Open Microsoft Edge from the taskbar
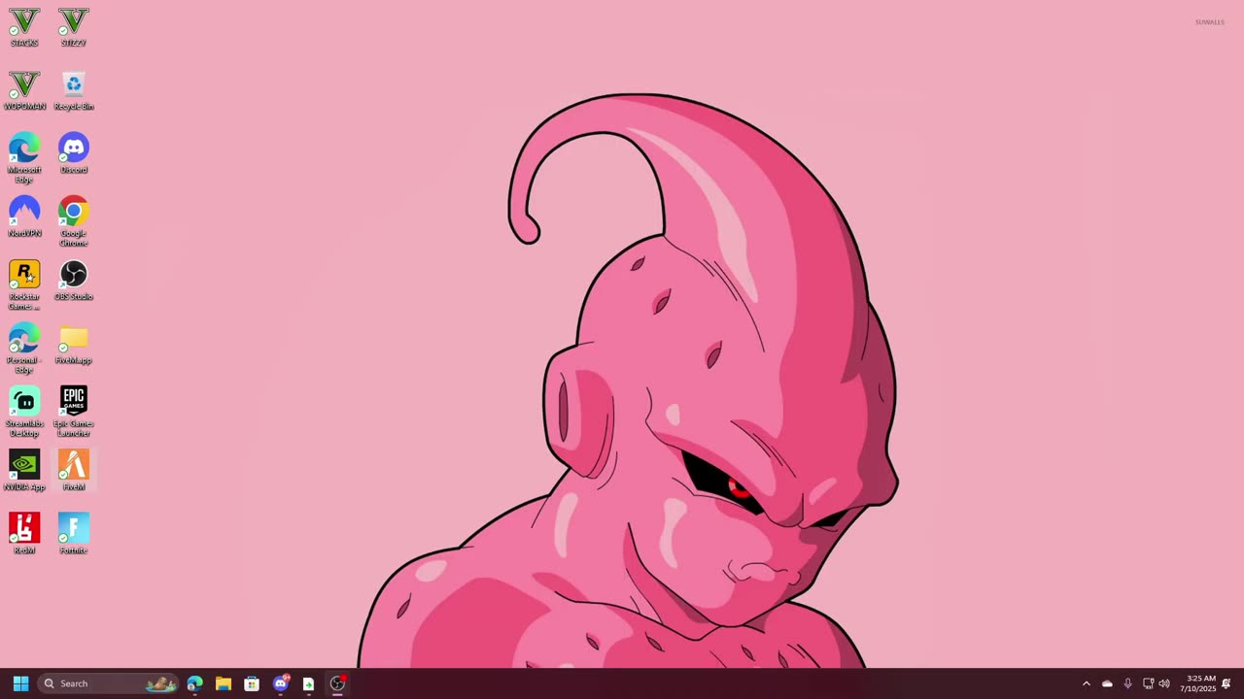Viewport: 1244px width, 699px height. 194,683
